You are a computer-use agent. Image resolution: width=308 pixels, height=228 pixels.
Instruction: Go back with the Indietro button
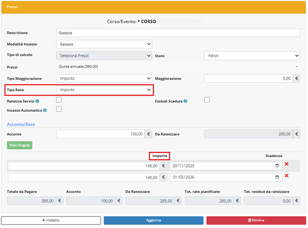coord(51,220)
